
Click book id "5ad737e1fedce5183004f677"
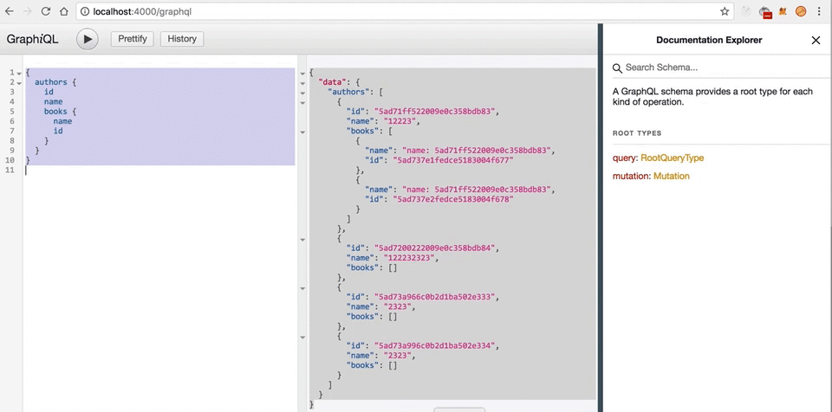(452, 160)
